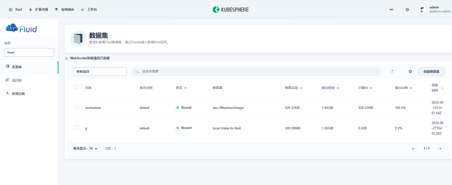Open the top-right header settings gear
The height and width of the screenshot is (185, 452).
pyautogui.click(x=407, y=10)
